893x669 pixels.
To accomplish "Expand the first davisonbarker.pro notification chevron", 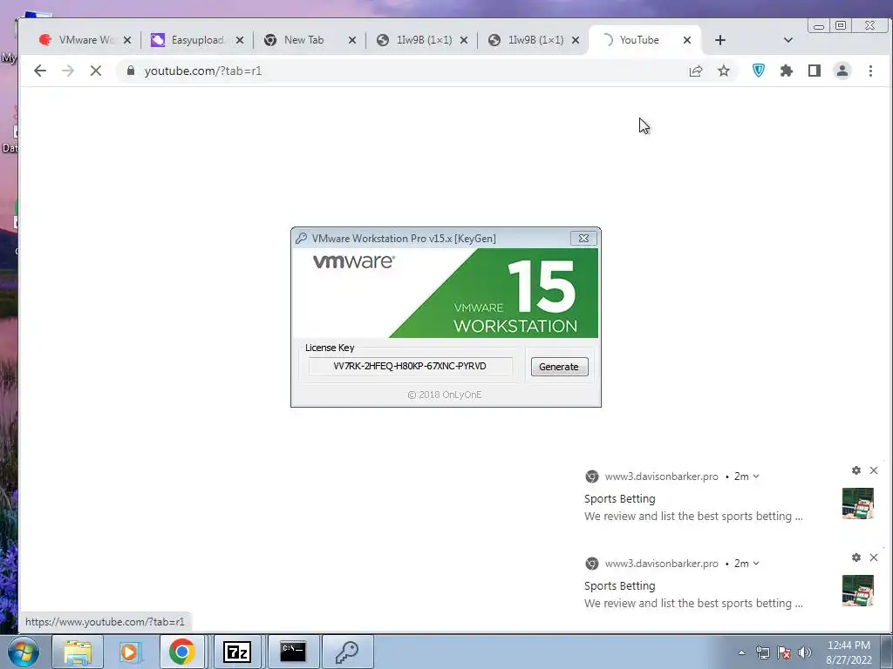I will pyautogui.click(x=756, y=476).
